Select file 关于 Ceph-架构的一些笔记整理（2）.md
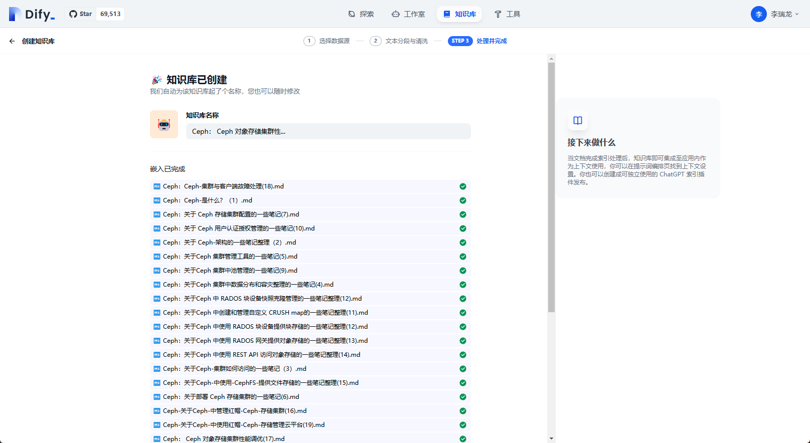Viewport: 810px width, 443px height. 310,243
